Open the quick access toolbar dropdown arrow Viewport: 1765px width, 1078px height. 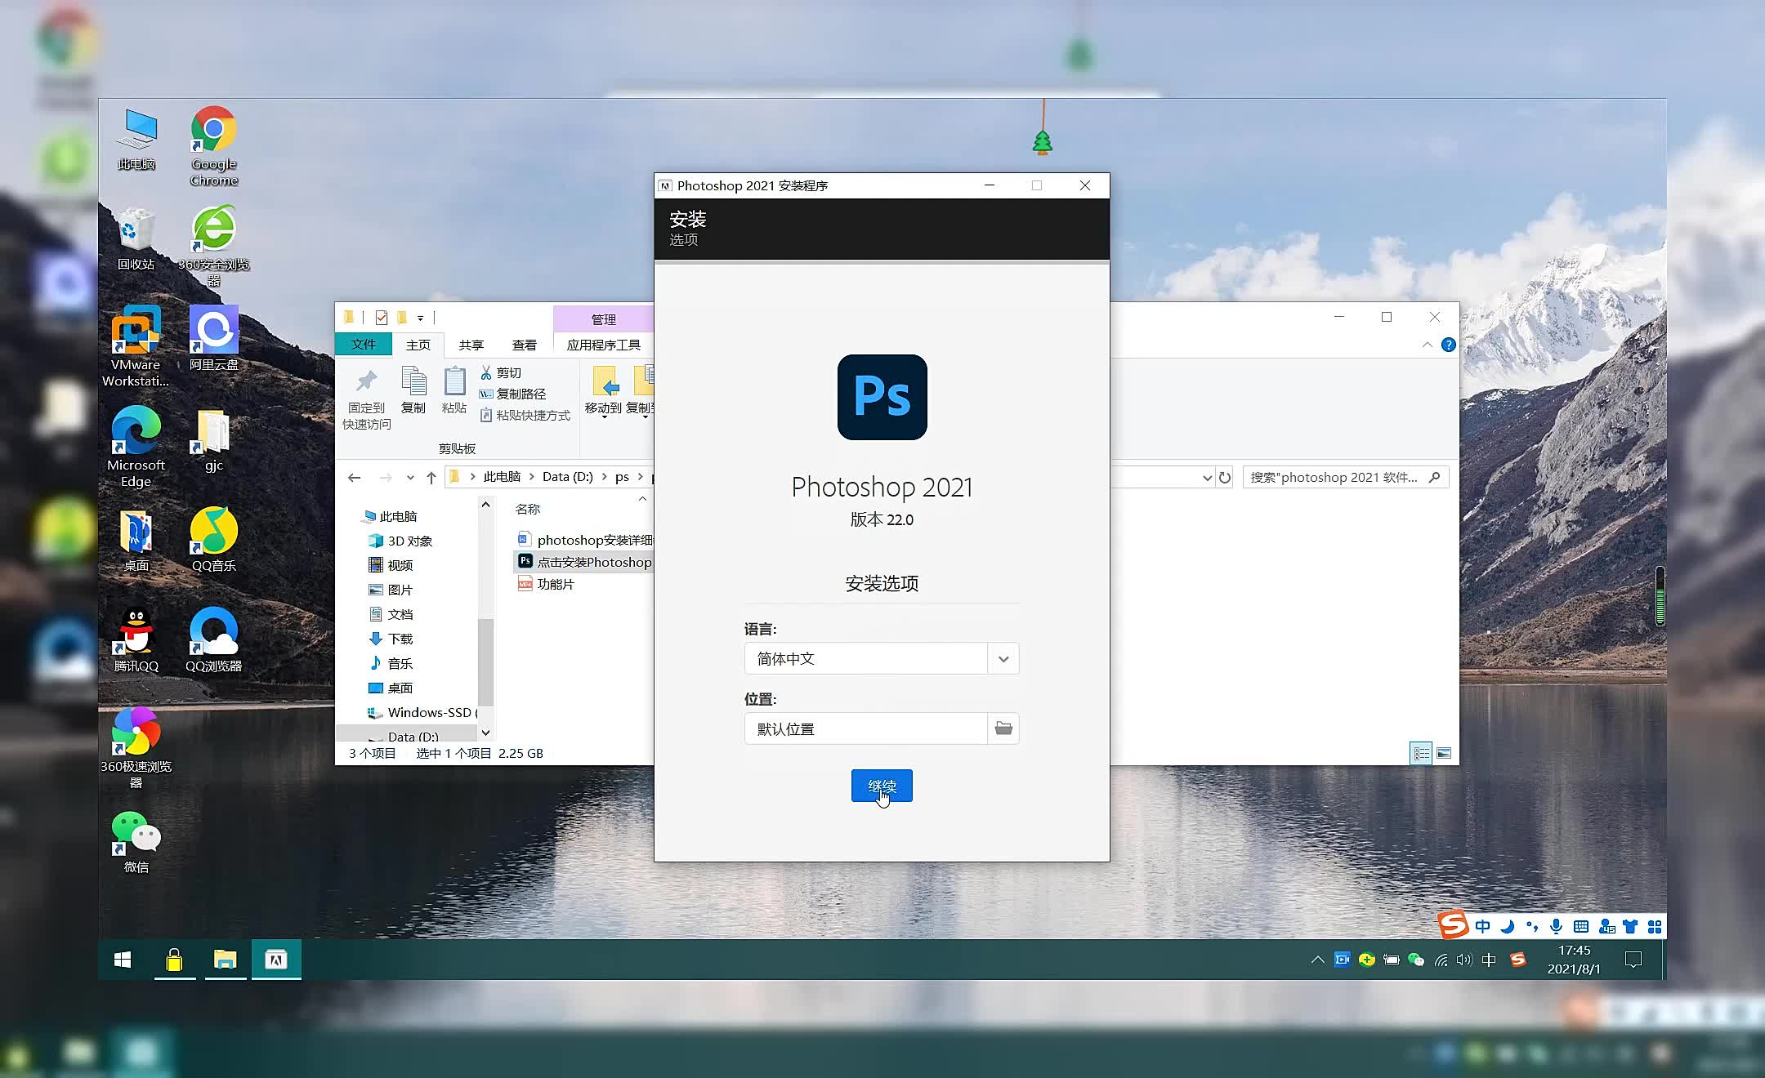coord(421,318)
